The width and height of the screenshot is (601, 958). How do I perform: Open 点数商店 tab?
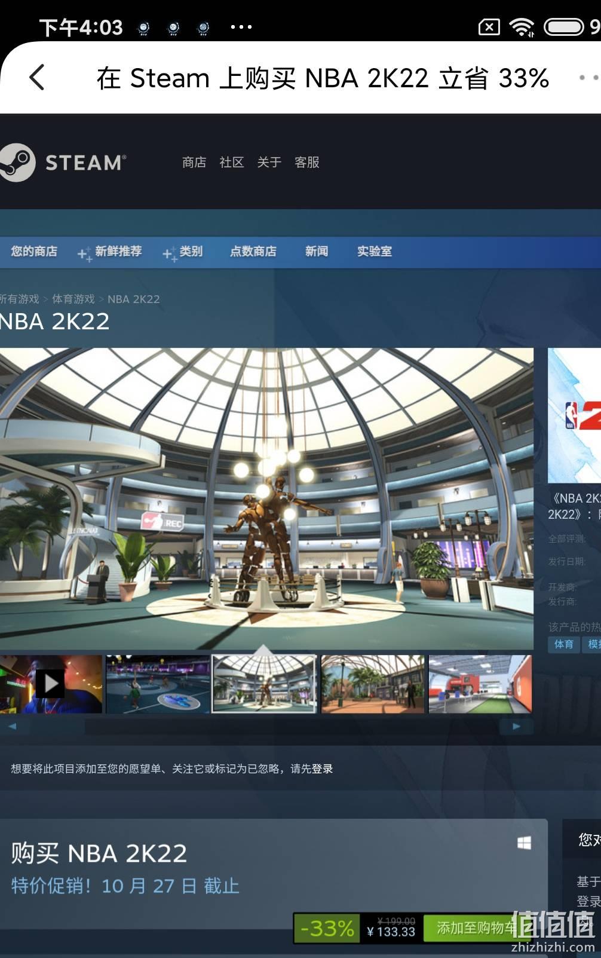253,251
